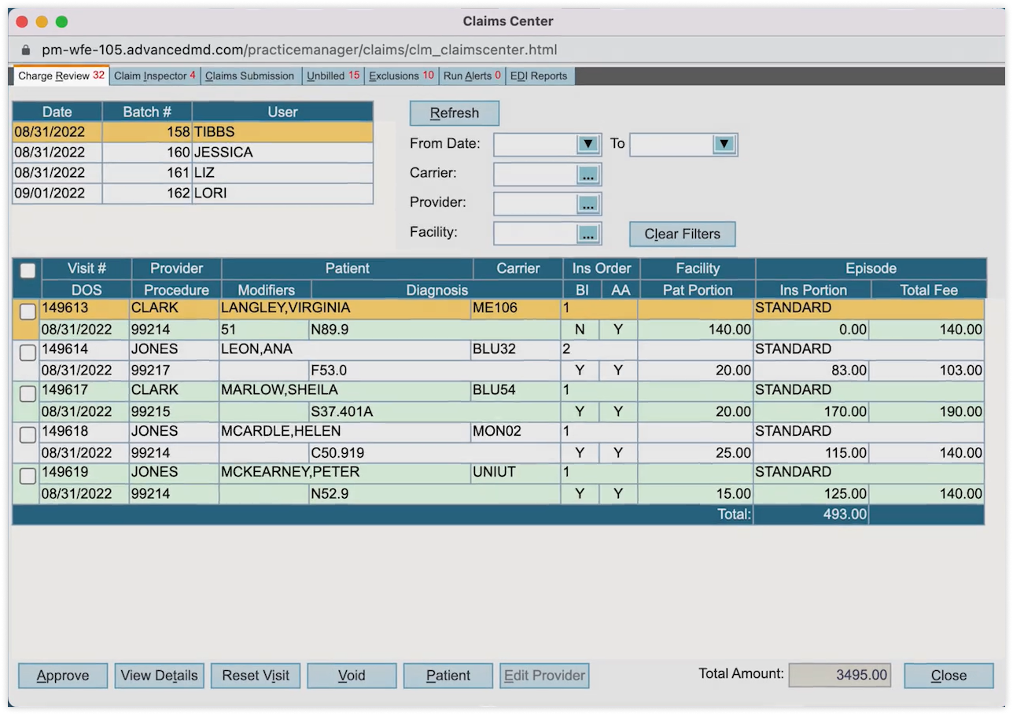Toggle the select-all checkbox in table header
Screen dimensions: 1013x715
[x=28, y=270]
